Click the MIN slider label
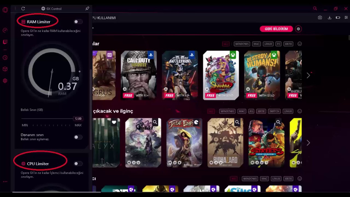 25,125
